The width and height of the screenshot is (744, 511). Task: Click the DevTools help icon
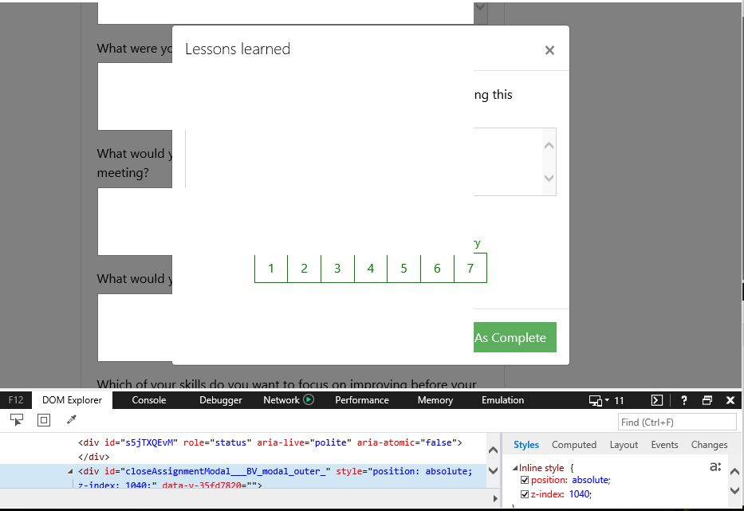[x=683, y=400]
